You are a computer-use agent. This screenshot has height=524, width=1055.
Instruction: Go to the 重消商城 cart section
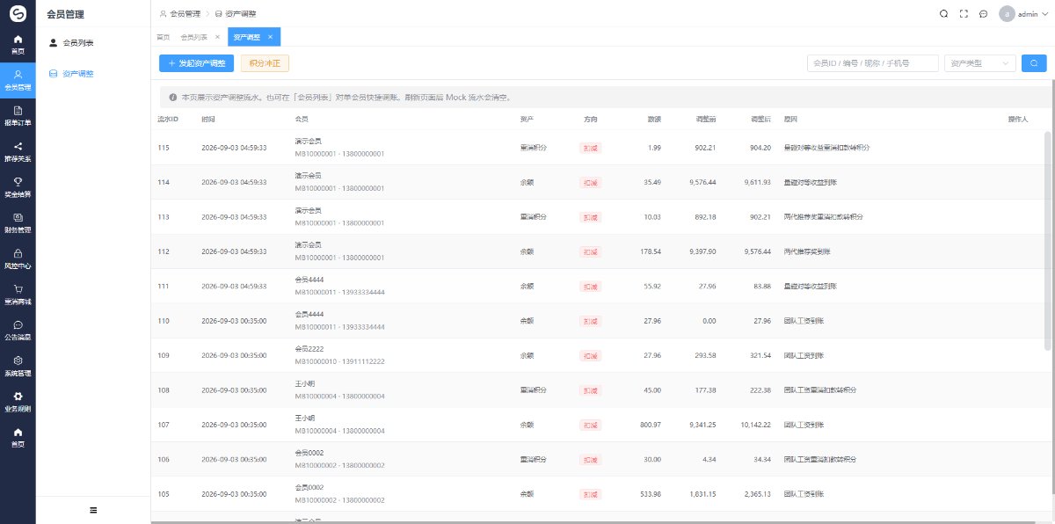pyautogui.click(x=18, y=294)
